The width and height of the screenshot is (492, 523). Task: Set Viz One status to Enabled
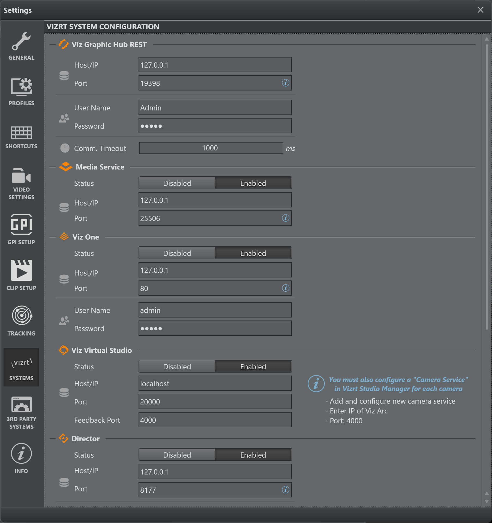click(253, 253)
